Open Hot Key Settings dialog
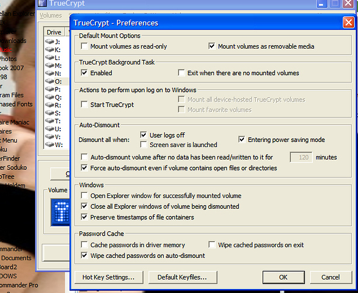The height and width of the screenshot is (293, 358). pyautogui.click(x=109, y=277)
